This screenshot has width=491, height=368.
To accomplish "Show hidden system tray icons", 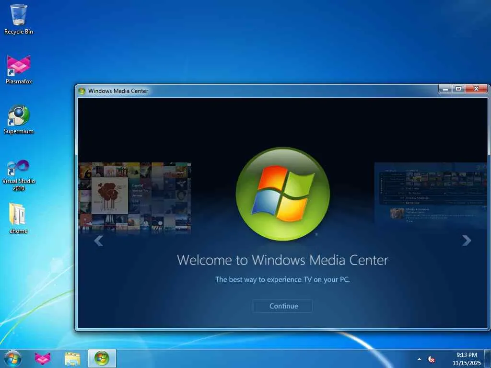I will (419, 359).
